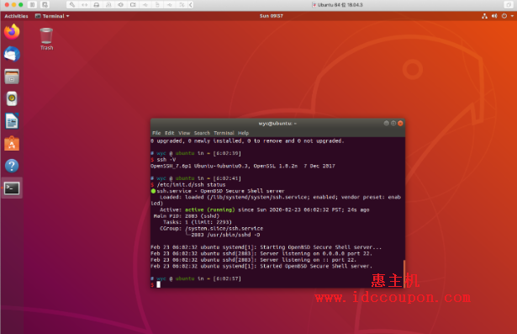Click the hard disk icon in VMware toolbar
This screenshot has width=517, height=334.
[x=97, y=4]
